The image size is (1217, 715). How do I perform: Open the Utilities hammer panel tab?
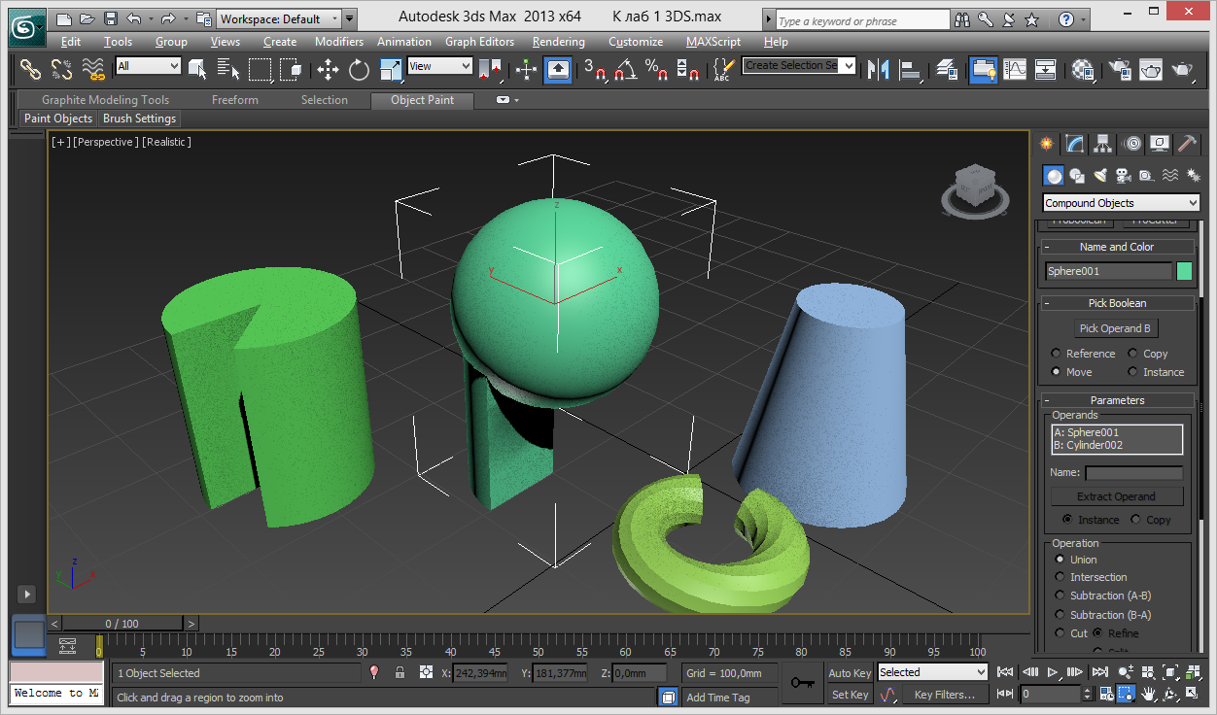pyautogui.click(x=1187, y=144)
